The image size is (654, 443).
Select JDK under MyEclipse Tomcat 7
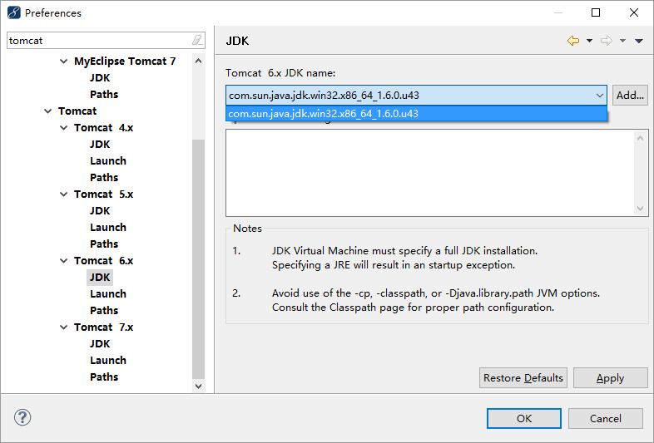(100, 78)
